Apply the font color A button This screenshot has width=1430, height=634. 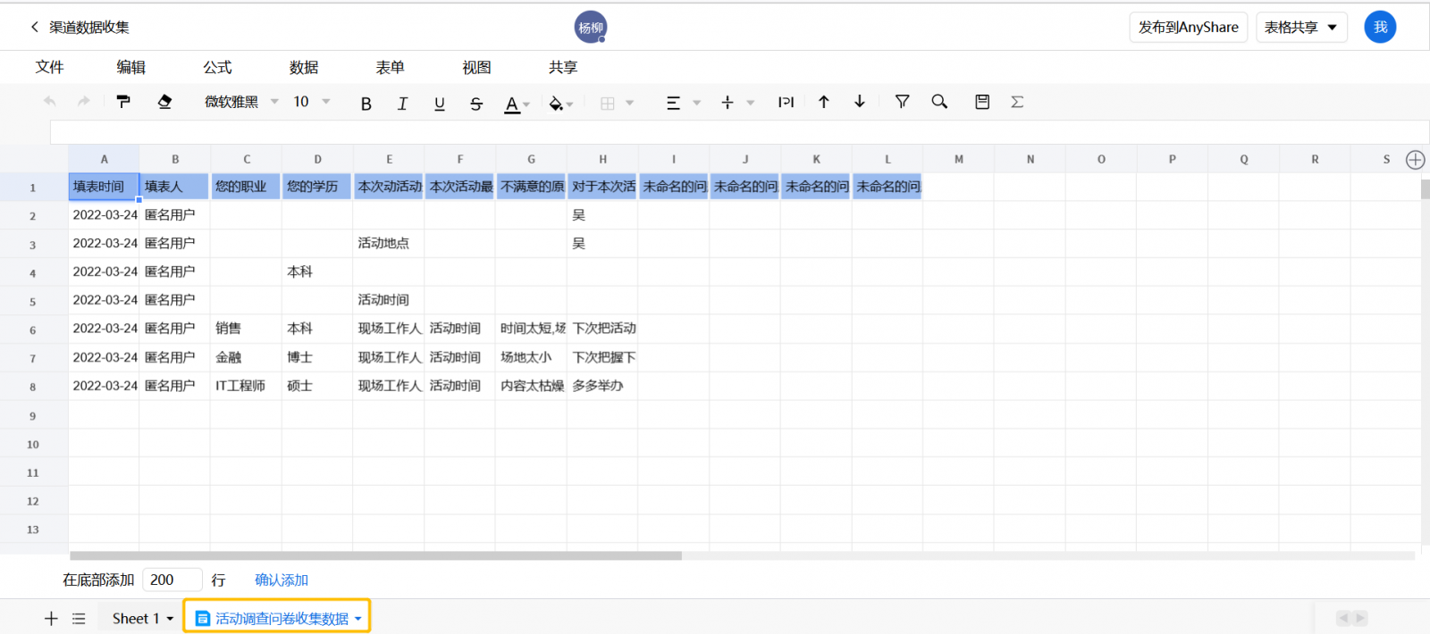click(511, 104)
